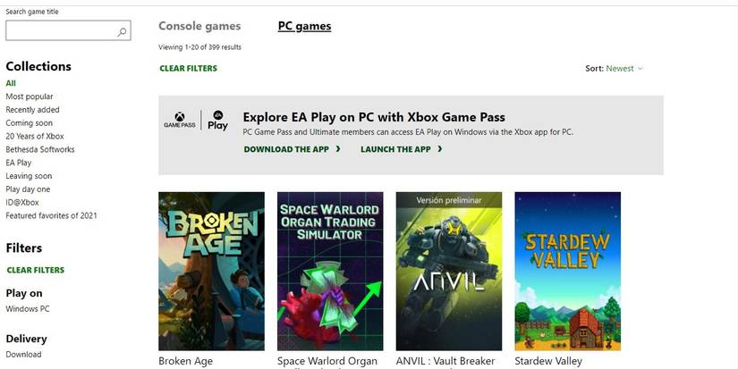Open the Sort Newest dropdown
The width and height of the screenshot is (738, 369).
click(615, 68)
